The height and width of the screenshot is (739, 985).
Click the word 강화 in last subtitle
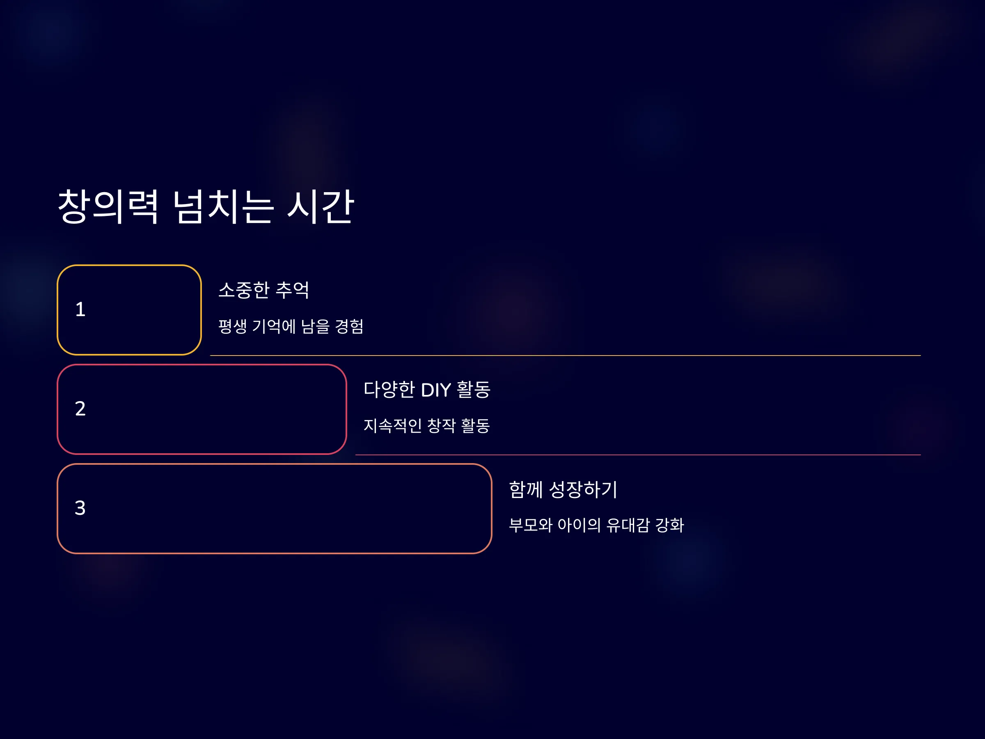pos(670,525)
